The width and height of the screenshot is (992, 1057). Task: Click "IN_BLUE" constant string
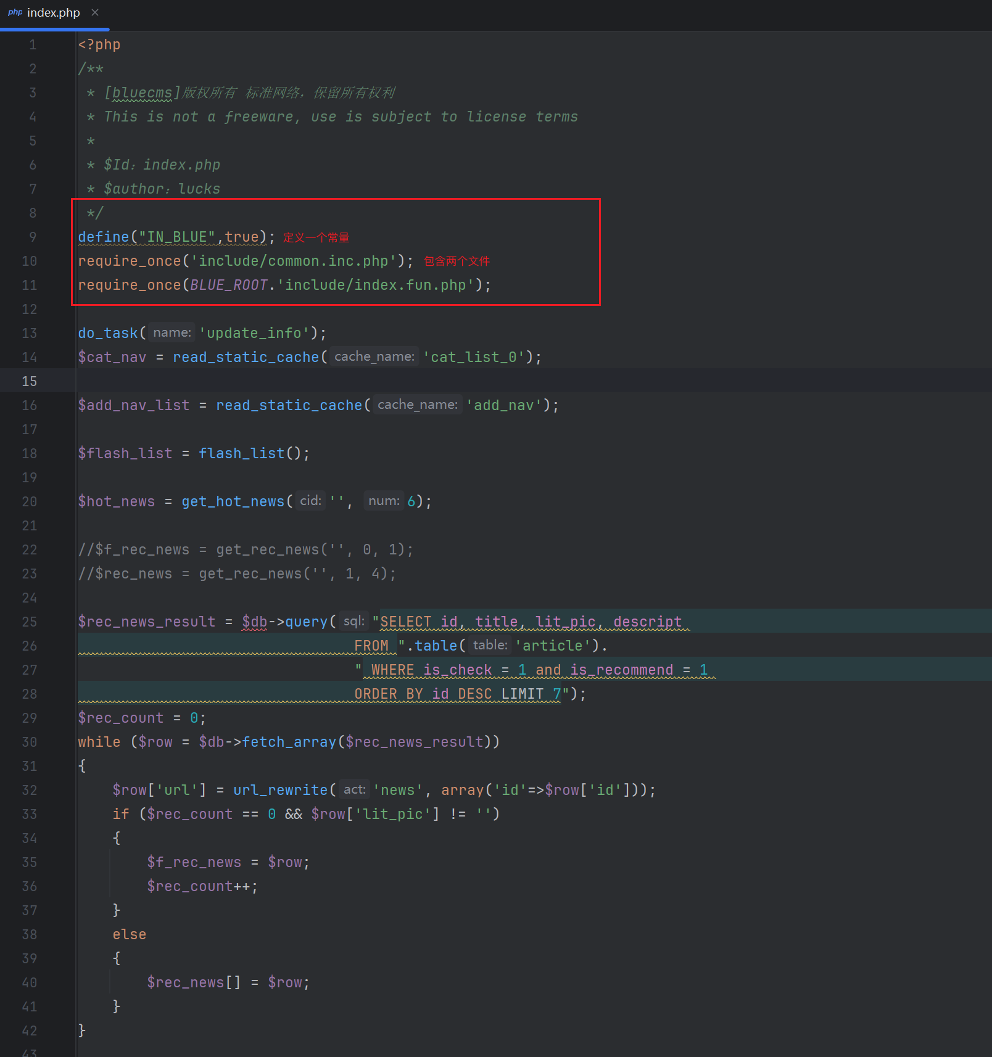click(176, 237)
